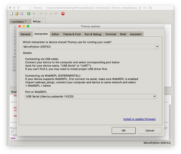Click the New file toolbar icon

[x=11, y=14]
